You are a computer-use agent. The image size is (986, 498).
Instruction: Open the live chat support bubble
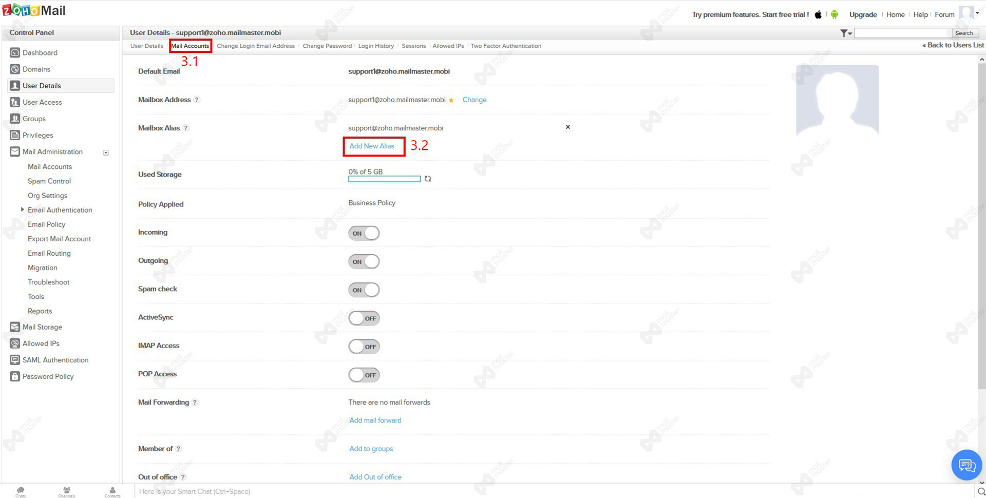click(x=966, y=465)
